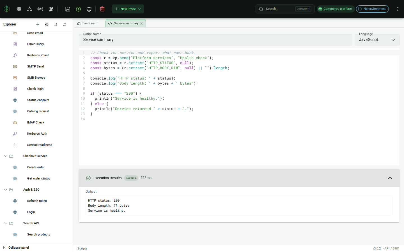
Task: Open the grid dashboard icon in toolbar
Action: tap(19, 9)
